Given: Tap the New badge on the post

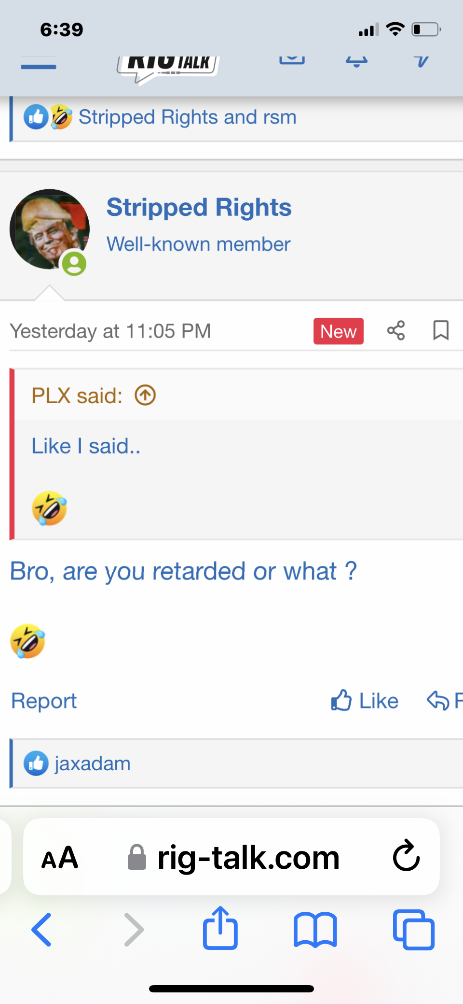Looking at the screenshot, I should 338,331.
